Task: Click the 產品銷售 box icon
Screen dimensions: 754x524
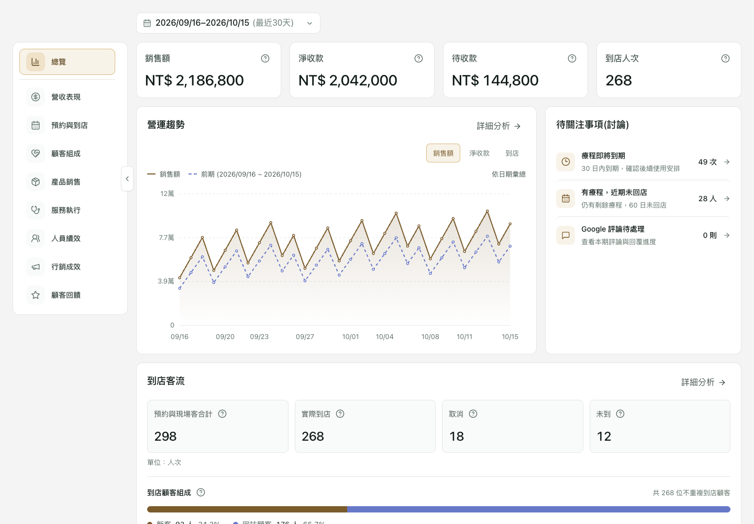Action: click(36, 182)
